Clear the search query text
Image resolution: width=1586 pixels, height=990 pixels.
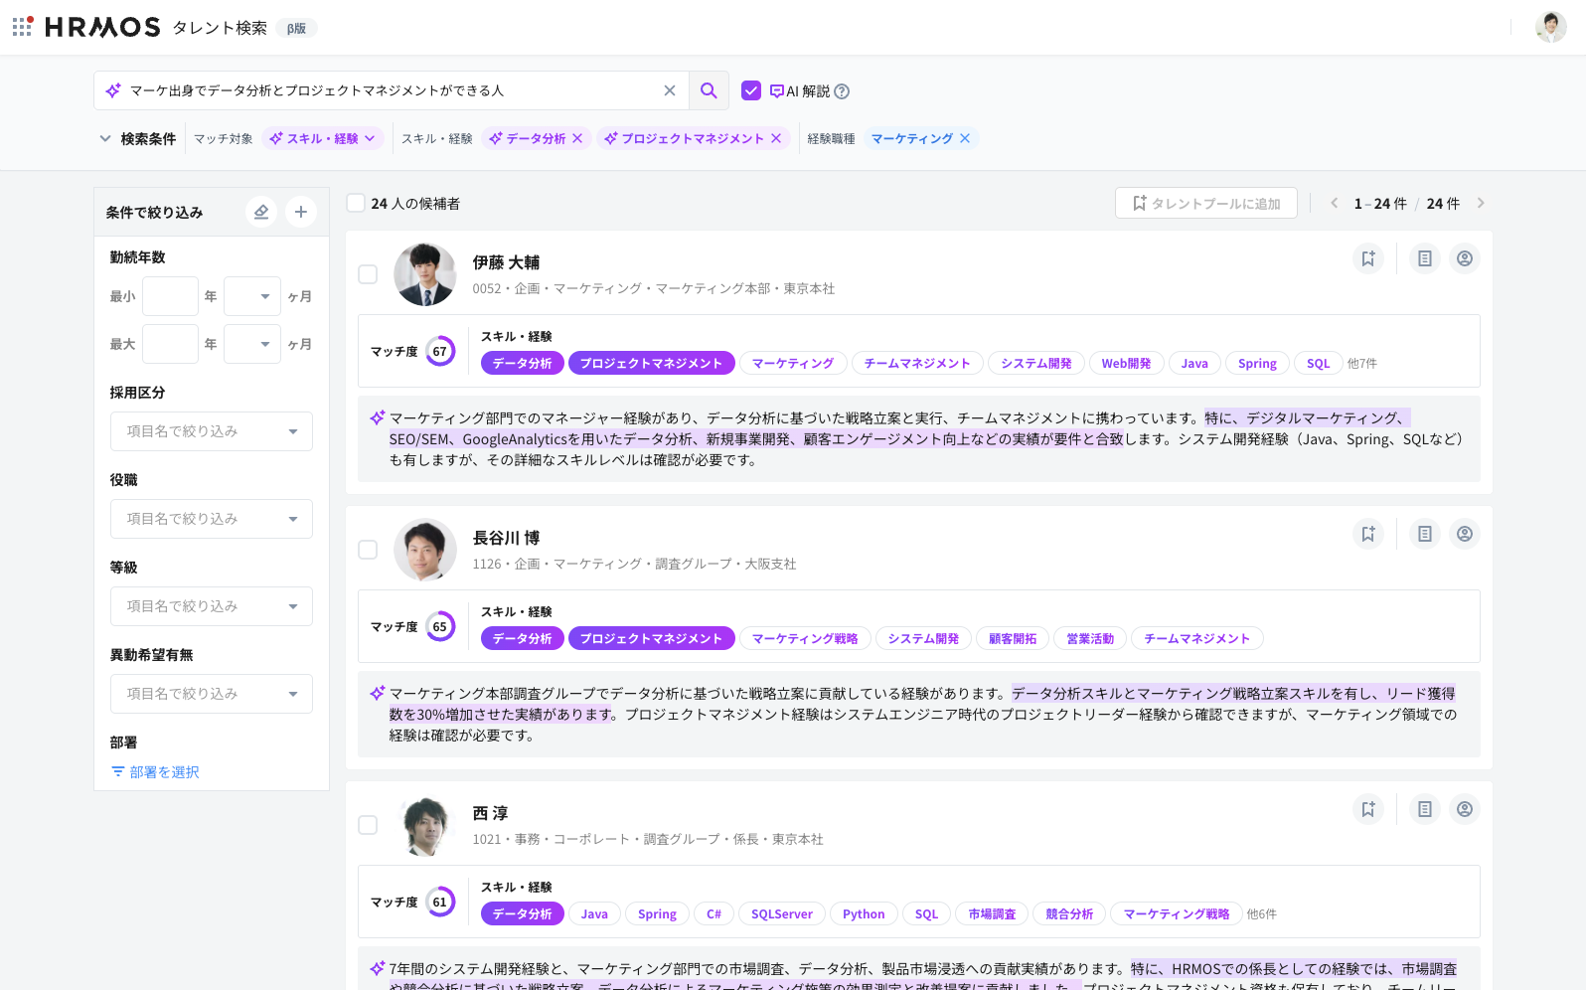coord(670,90)
